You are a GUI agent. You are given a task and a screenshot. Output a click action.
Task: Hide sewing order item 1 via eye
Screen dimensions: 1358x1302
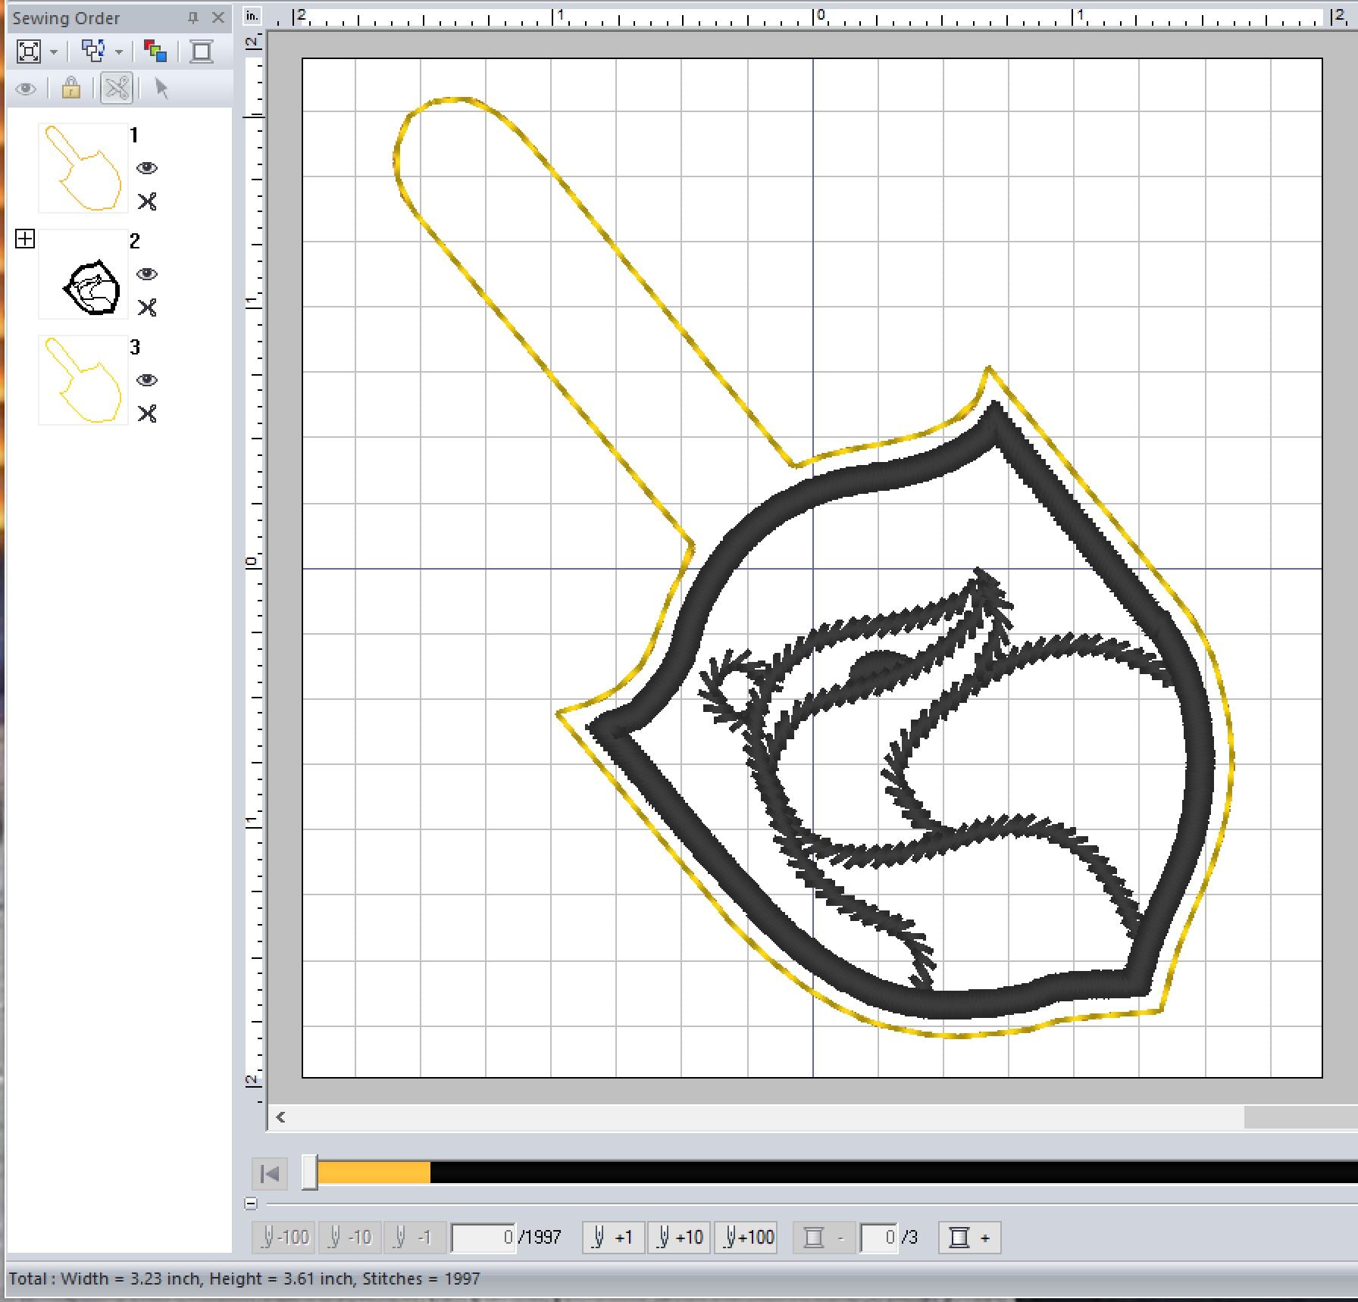147,168
